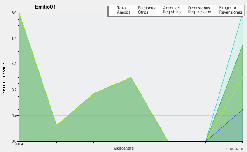Viewport: 247px width, 152px height.
Task: Click the 'Proyecto' legend label
Action: coord(228,8)
